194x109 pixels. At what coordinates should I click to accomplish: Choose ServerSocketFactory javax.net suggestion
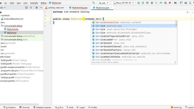[133, 50]
